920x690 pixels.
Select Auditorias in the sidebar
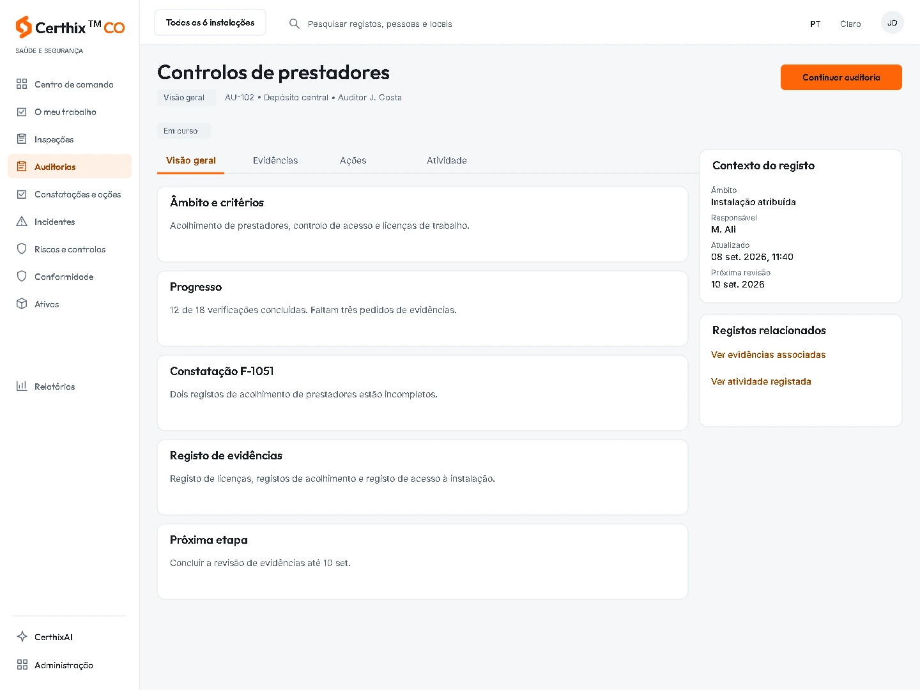tap(70, 167)
